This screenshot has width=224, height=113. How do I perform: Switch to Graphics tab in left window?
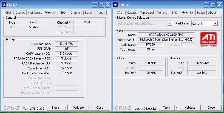pyautogui.click(x=76, y=13)
